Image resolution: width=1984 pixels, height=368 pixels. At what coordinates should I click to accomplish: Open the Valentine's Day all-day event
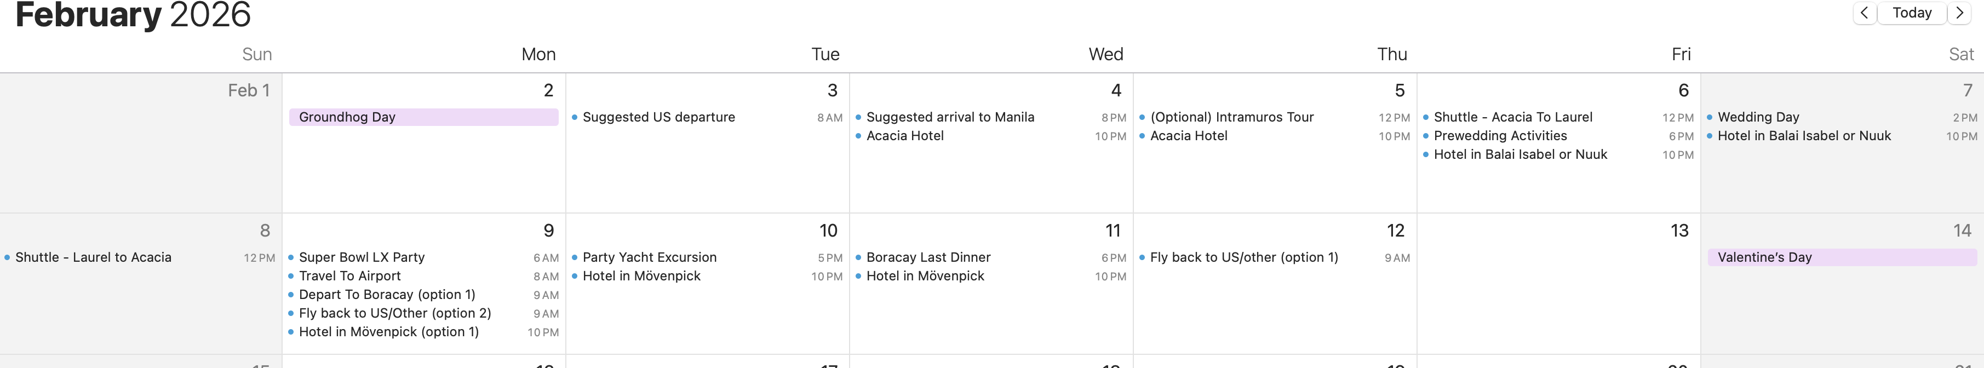(x=1842, y=257)
